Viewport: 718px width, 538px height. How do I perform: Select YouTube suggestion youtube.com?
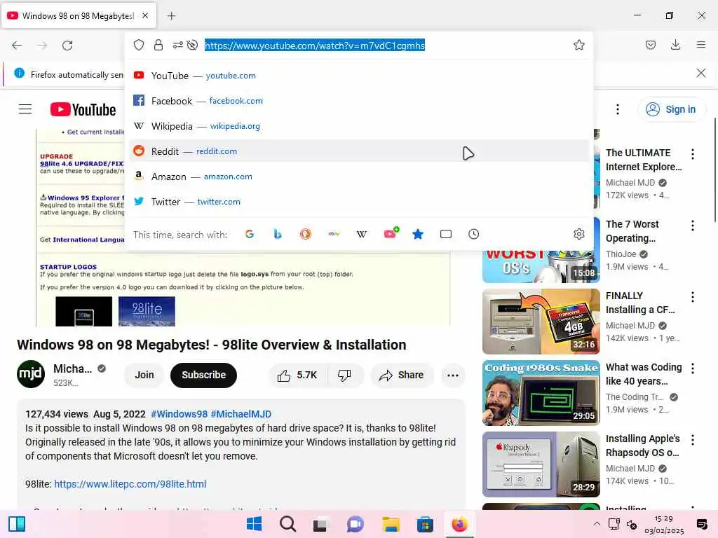click(x=359, y=76)
